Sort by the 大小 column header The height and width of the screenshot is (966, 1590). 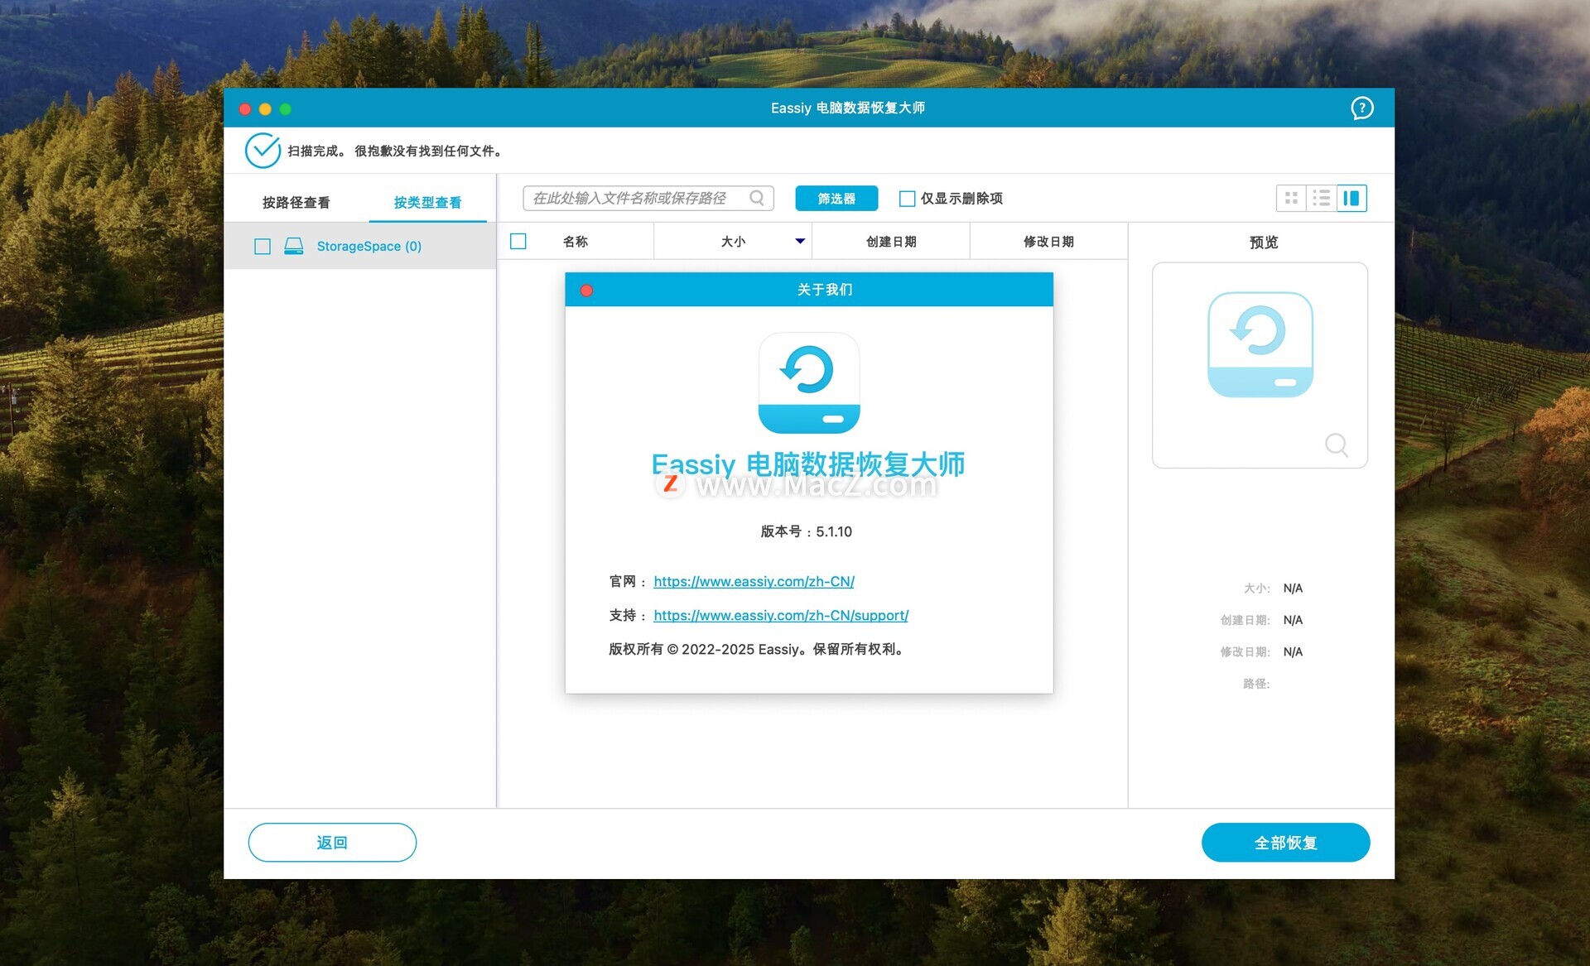pyautogui.click(x=733, y=241)
